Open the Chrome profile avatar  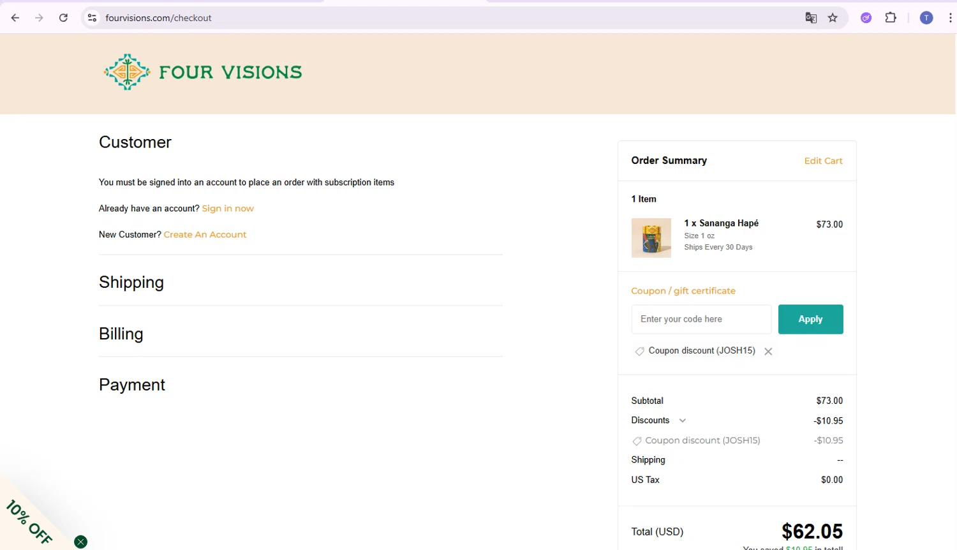pyautogui.click(x=926, y=18)
